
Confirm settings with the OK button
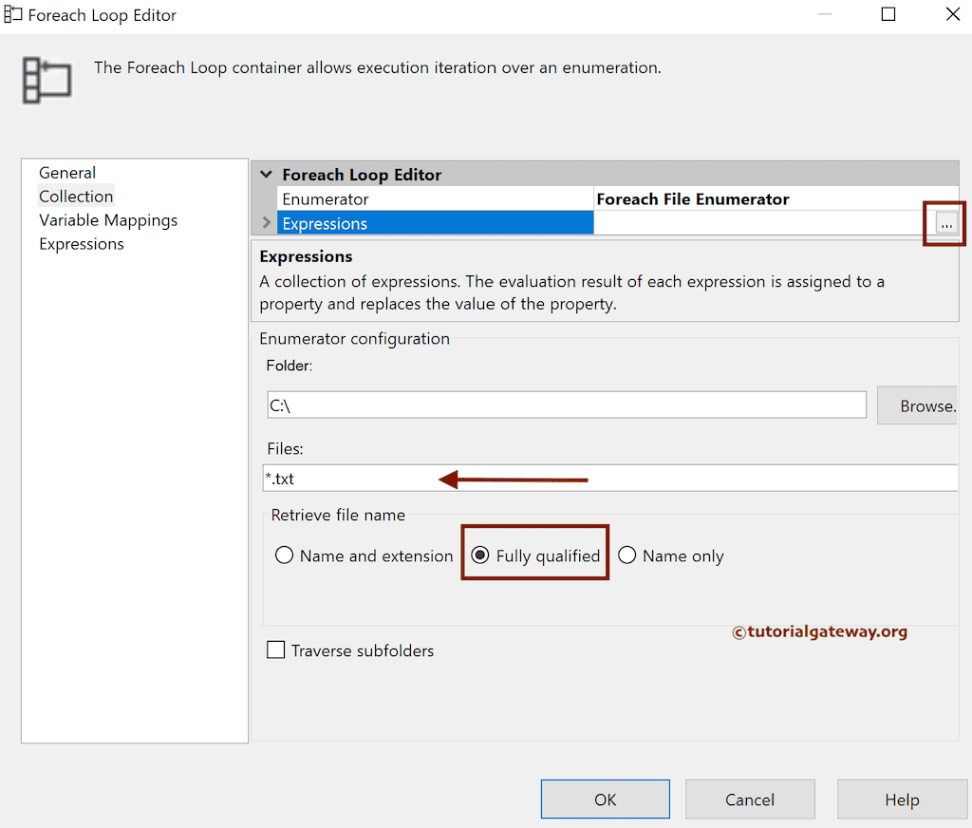(605, 799)
